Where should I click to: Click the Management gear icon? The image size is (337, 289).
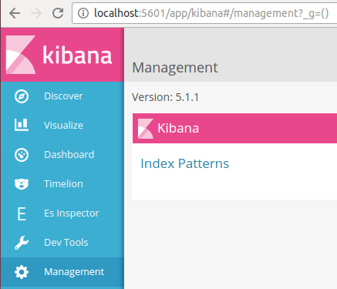click(x=22, y=272)
